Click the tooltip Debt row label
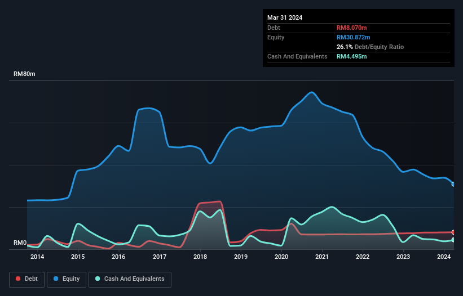 [x=274, y=28]
